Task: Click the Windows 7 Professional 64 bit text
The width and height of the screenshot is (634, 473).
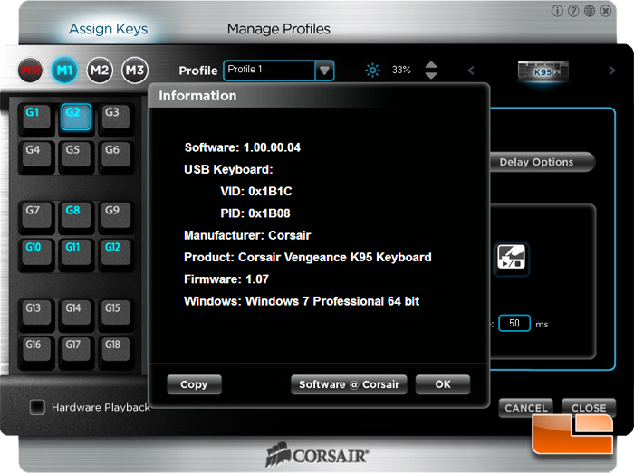Action: pyautogui.click(x=332, y=301)
